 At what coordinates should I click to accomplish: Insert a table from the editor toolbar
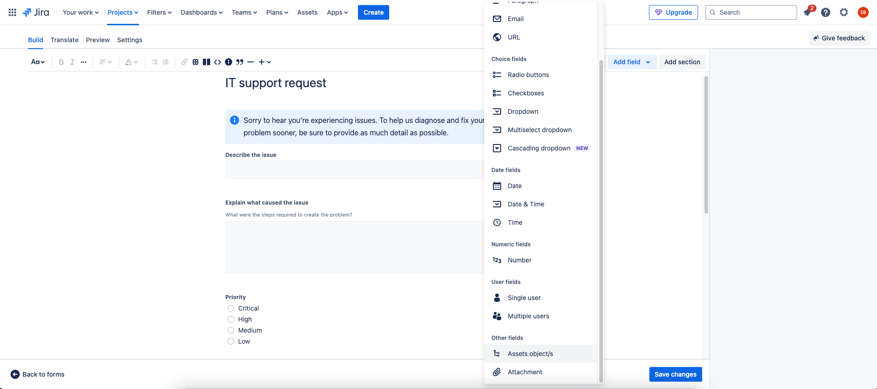pyautogui.click(x=196, y=62)
